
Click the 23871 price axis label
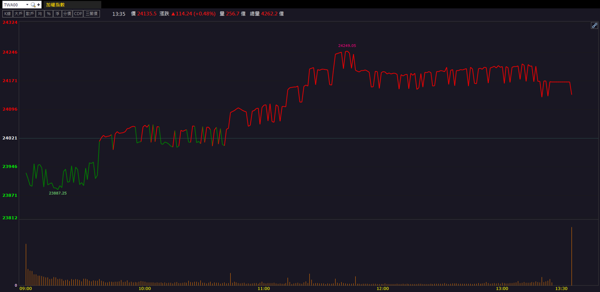(x=10, y=195)
